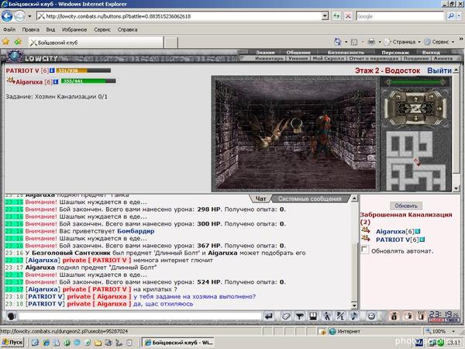Open info icon next to Aigaruxa [6] top-left

[56, 81]
